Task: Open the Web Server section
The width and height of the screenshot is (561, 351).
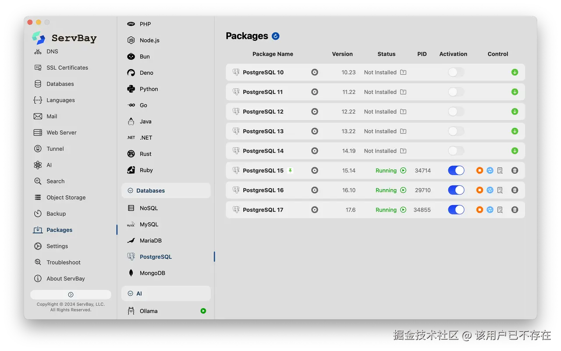Action: pyautogui.click(x=61, y=132)
